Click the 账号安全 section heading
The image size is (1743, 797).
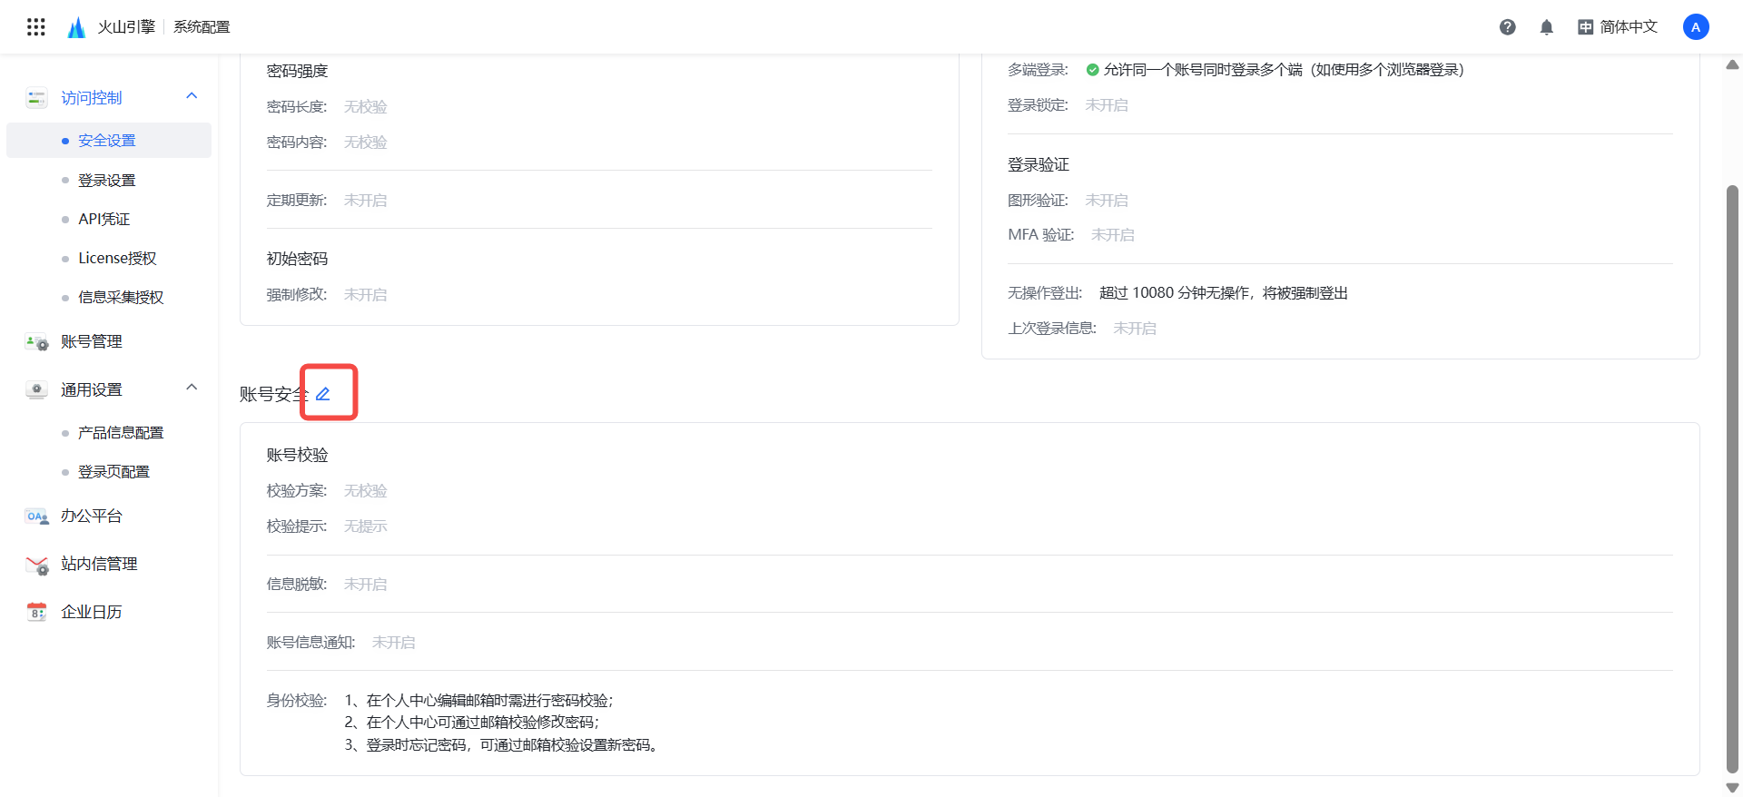[x=273, y=395]
